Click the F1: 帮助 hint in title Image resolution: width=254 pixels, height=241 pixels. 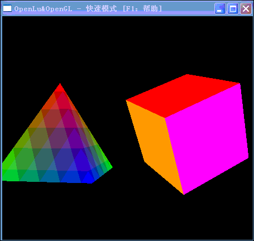[142, 8]
